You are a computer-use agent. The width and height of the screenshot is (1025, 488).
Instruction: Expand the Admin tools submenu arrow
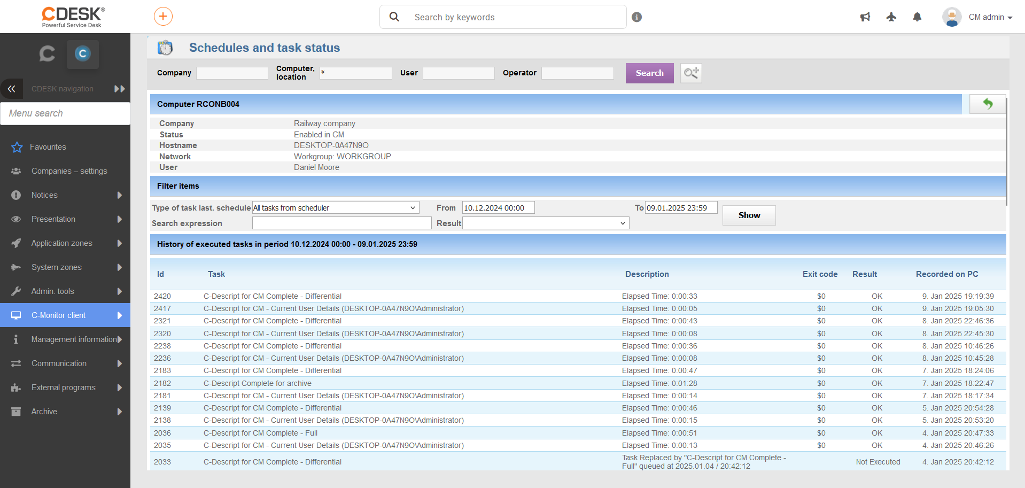click(120, 291)
